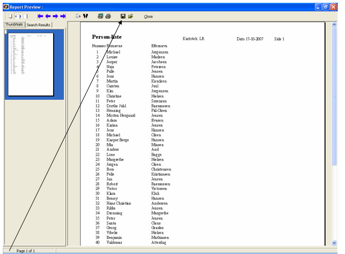Open the printer setup icon
The width and height of the screenshot is (345, 254).
click(x=100, y=16)
